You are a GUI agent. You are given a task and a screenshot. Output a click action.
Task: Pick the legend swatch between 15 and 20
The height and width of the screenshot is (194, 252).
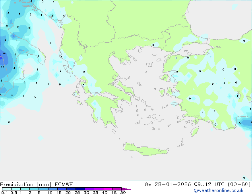(62, 189)
